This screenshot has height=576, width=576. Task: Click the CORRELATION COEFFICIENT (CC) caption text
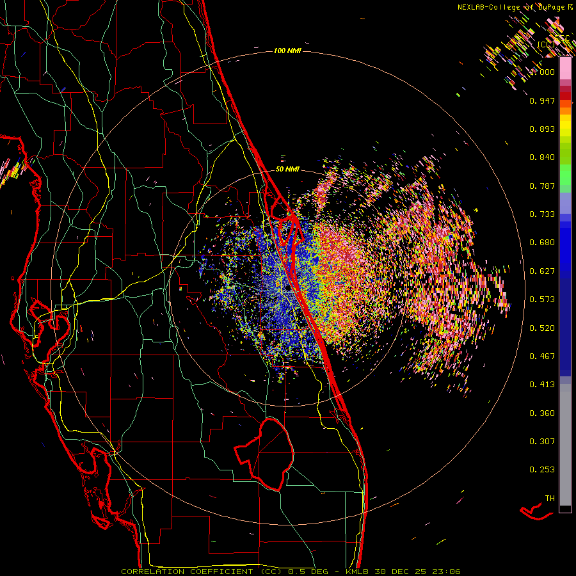(202, 572)
